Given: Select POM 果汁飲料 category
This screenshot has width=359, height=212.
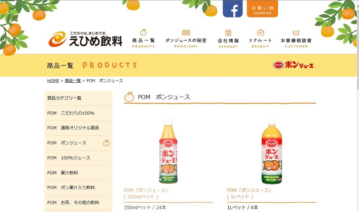Looking at the screenshot, I should click(x=78, y=173).
